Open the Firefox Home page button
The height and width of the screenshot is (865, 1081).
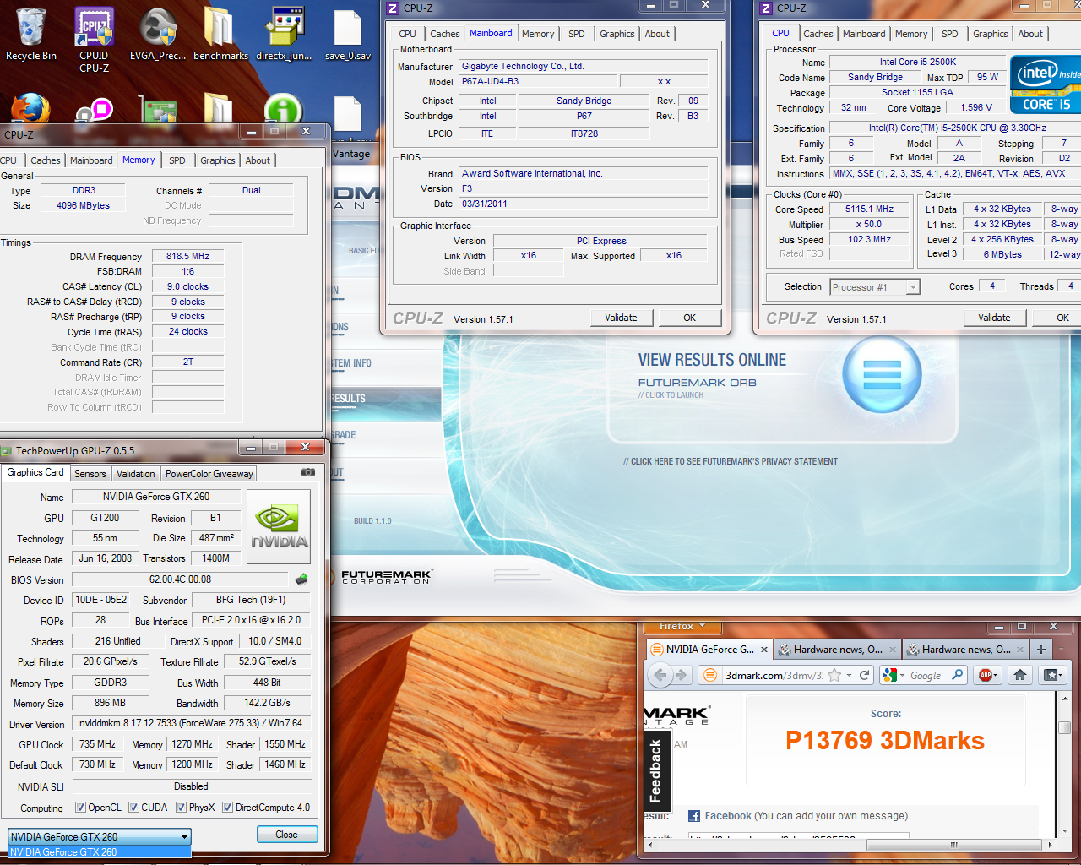(x=1020, y=675)
